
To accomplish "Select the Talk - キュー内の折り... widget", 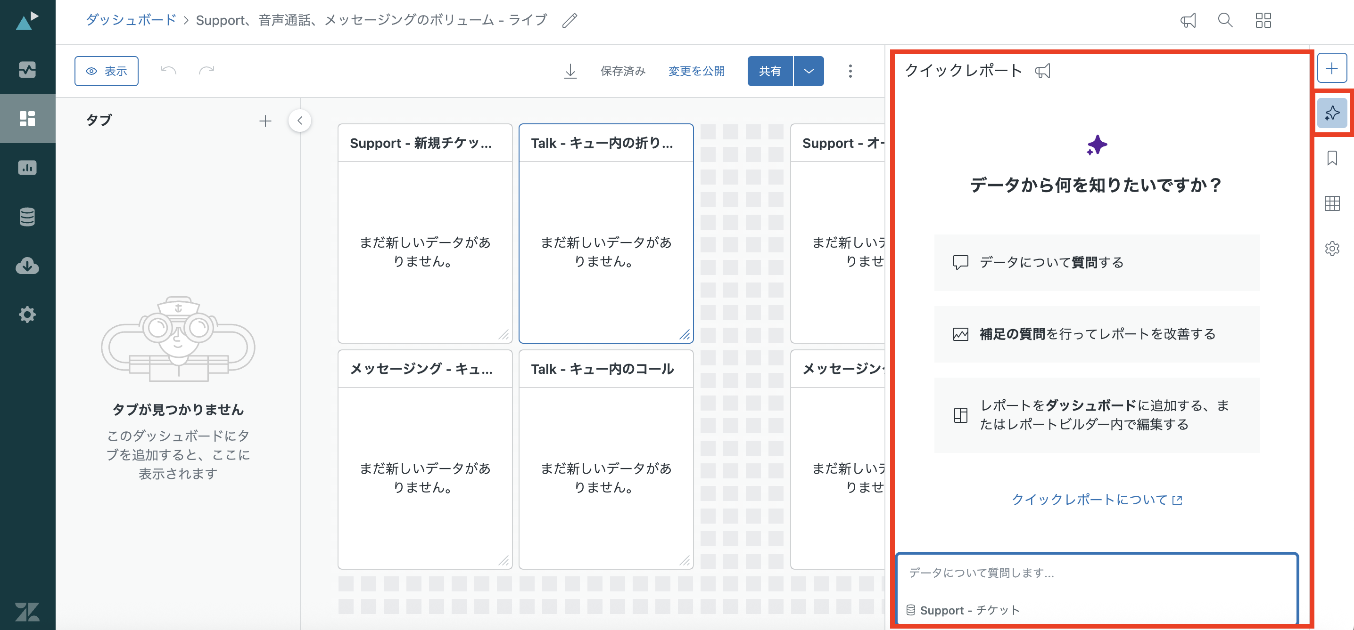I will (x=606, y=234).
